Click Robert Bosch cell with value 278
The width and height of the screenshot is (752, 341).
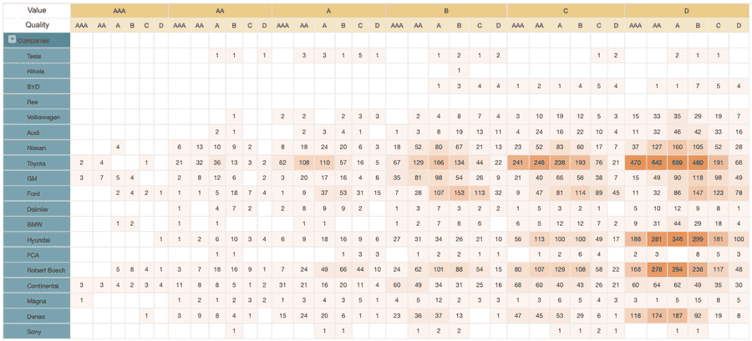(x=657, y=270)
